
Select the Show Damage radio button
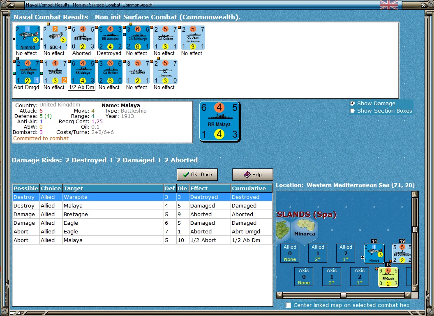(352, 103)
